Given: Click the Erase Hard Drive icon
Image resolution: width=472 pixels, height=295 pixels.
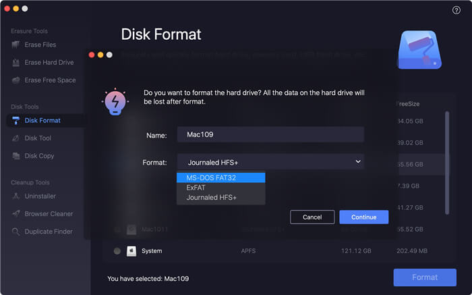Looking at the screenshot, I should [16, 62].
